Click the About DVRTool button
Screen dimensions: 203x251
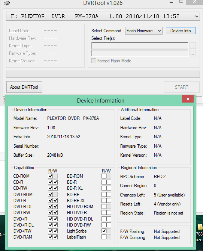point(24,87)
